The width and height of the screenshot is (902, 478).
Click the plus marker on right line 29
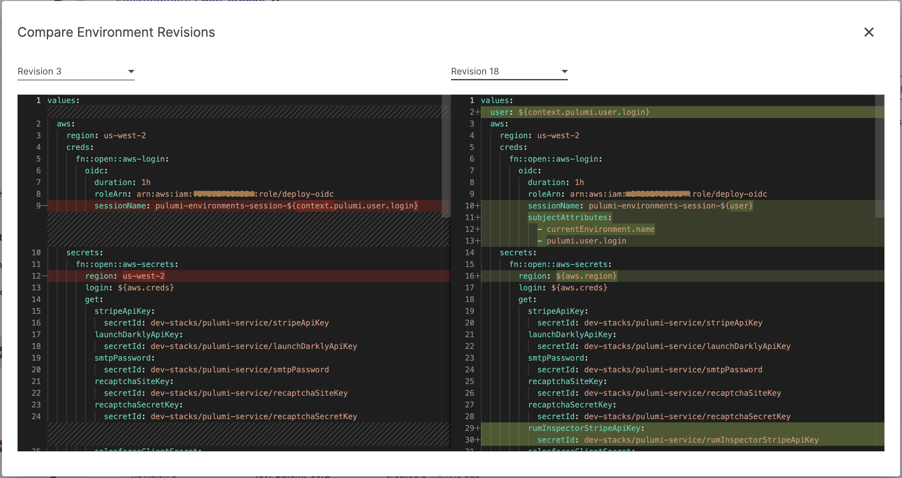(478, 428)
